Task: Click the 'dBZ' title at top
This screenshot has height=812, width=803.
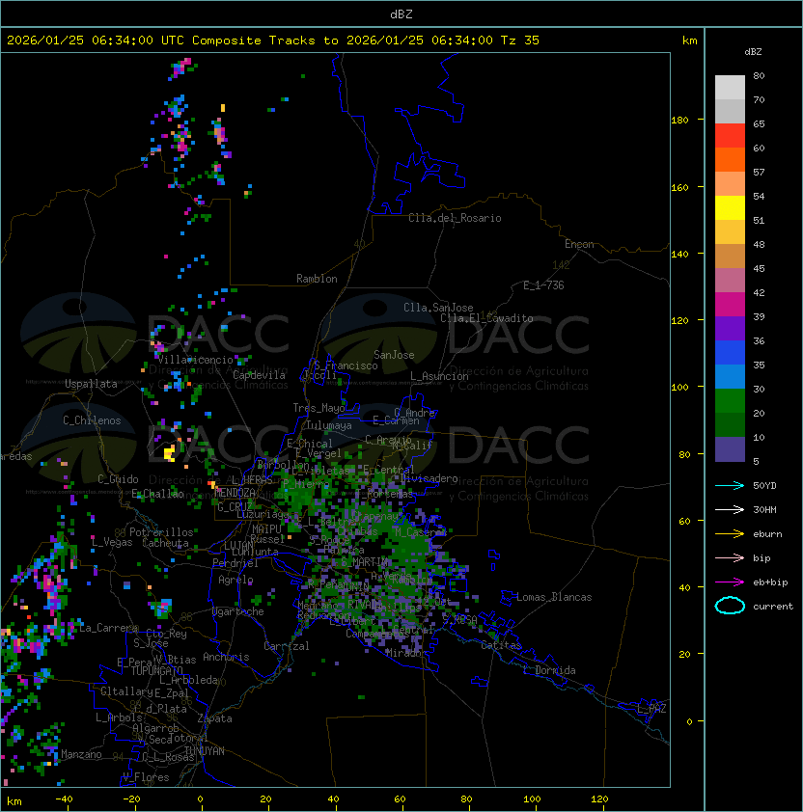Action: (401, 14)
